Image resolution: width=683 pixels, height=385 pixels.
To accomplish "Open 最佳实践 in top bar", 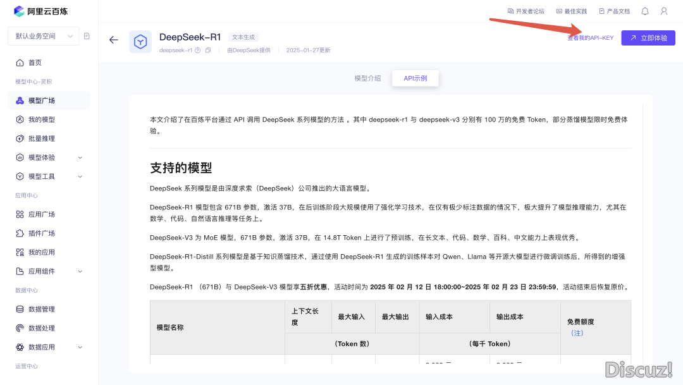I will click(572, 11).
